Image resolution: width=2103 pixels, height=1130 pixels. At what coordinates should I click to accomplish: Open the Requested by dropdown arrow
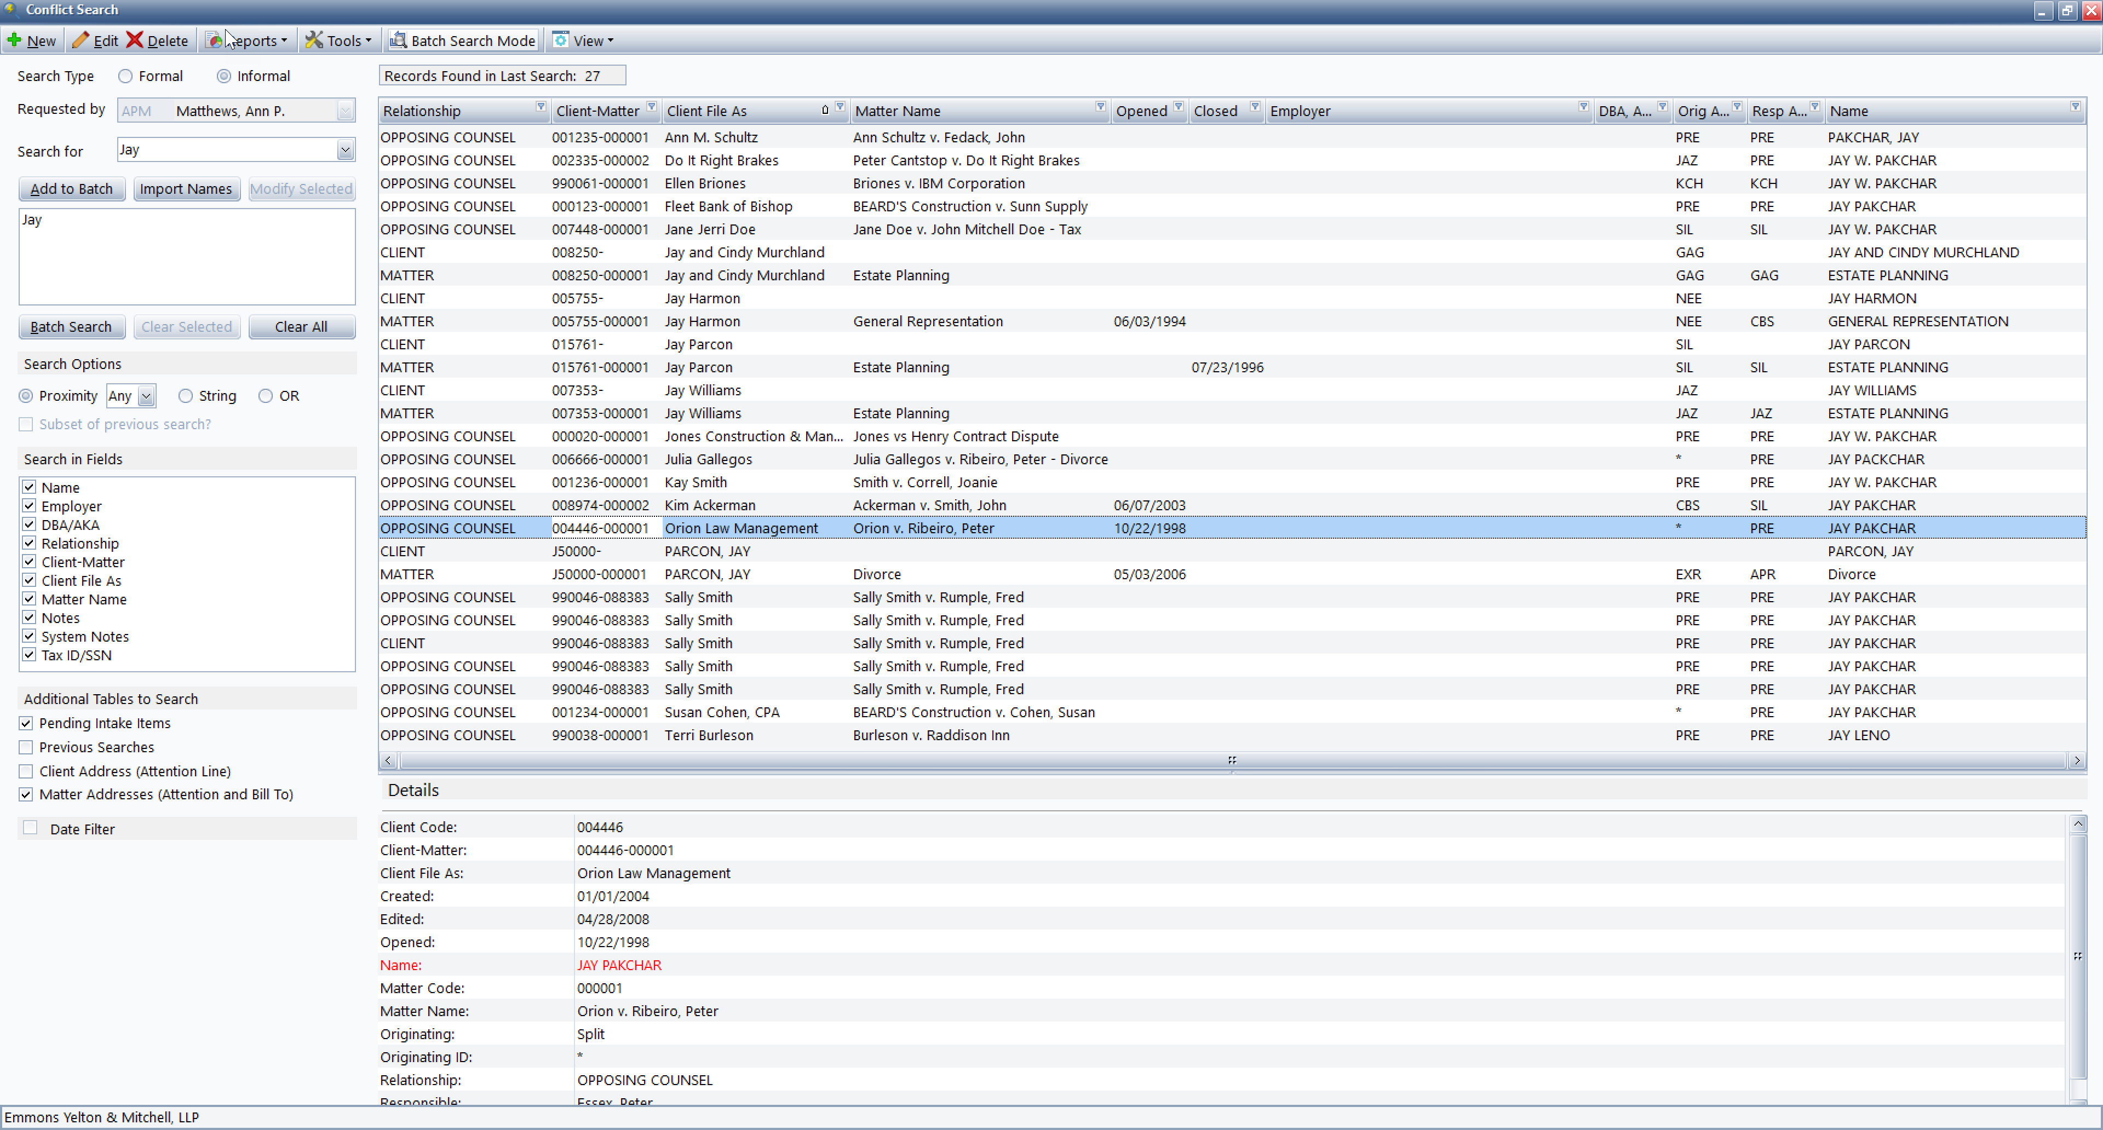346,111
